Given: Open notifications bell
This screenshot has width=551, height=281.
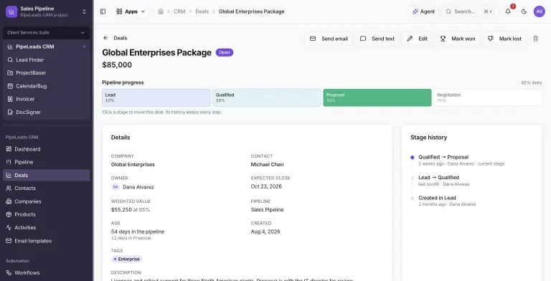Looking at the screenshot, I should pyautogui.click(x=508, y=11).
